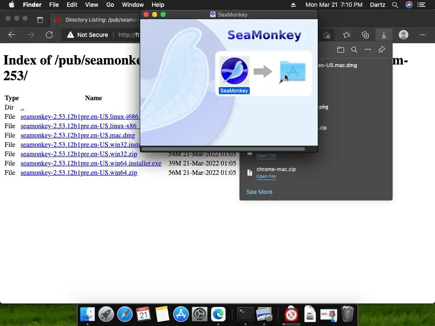
Task: Open Preview from the Dock
Action: click(x=264, y=314)
